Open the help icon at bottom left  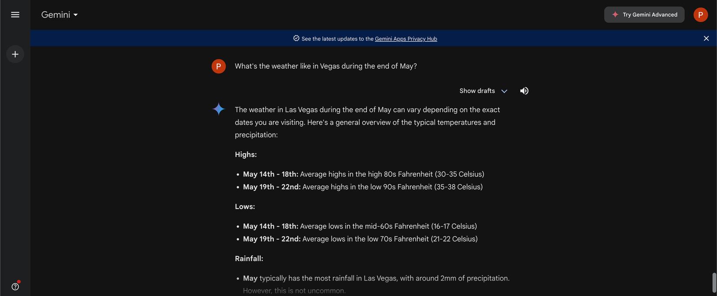click(15, 286)
